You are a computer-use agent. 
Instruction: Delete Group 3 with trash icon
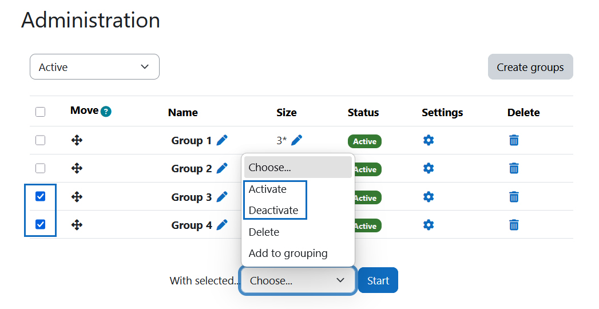514,197
